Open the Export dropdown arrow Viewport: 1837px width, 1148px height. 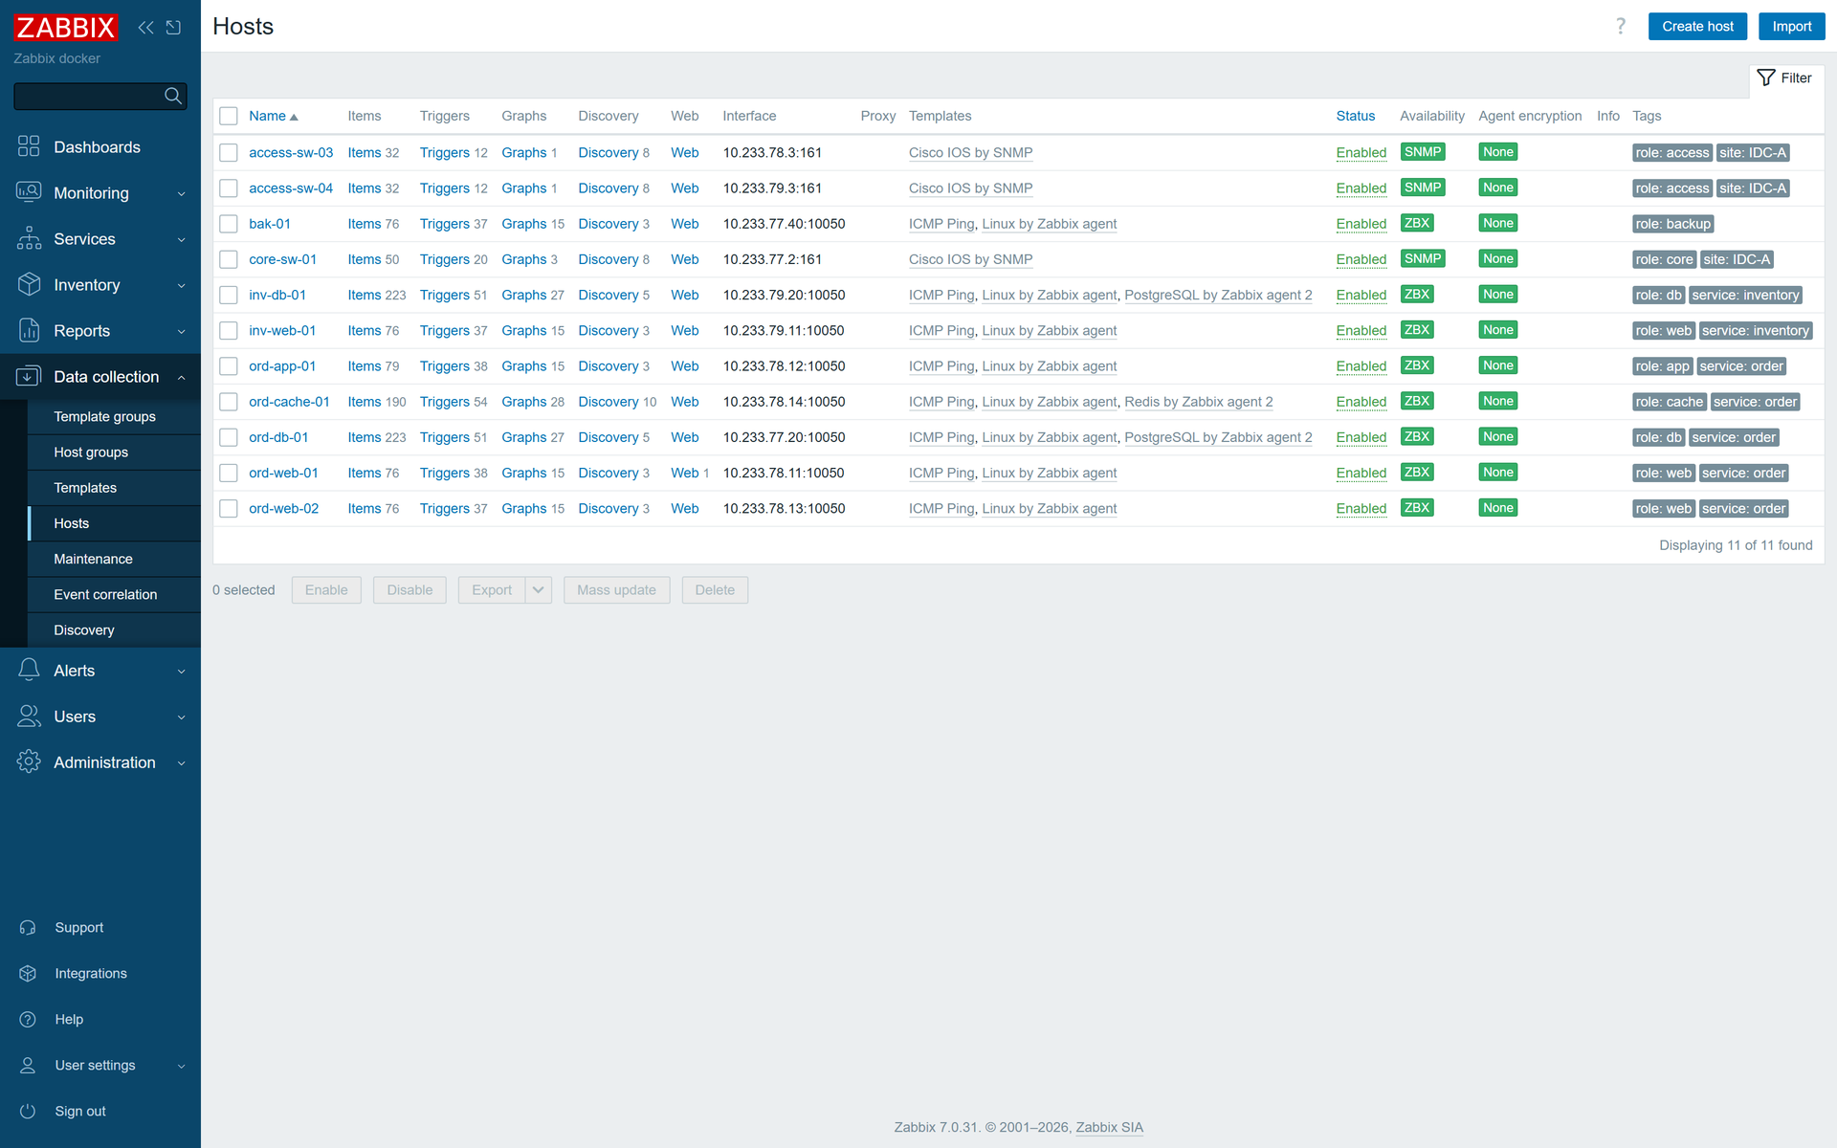point(539,589)
